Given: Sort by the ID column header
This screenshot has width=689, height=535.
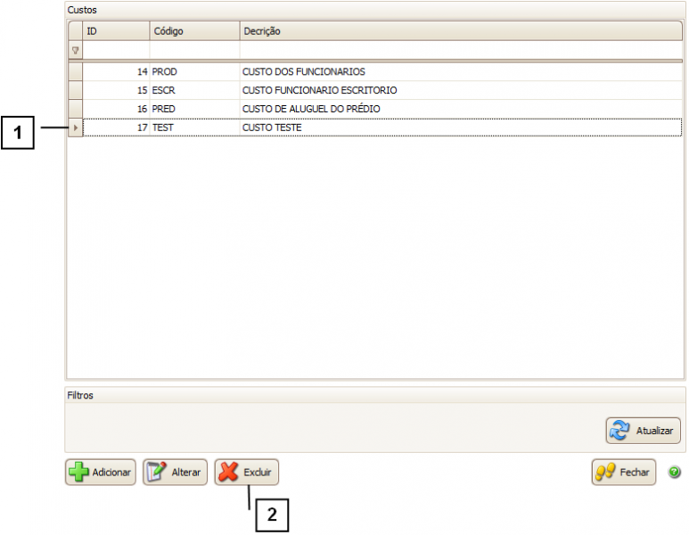Looking at the screenshot, I should point(116,31).
